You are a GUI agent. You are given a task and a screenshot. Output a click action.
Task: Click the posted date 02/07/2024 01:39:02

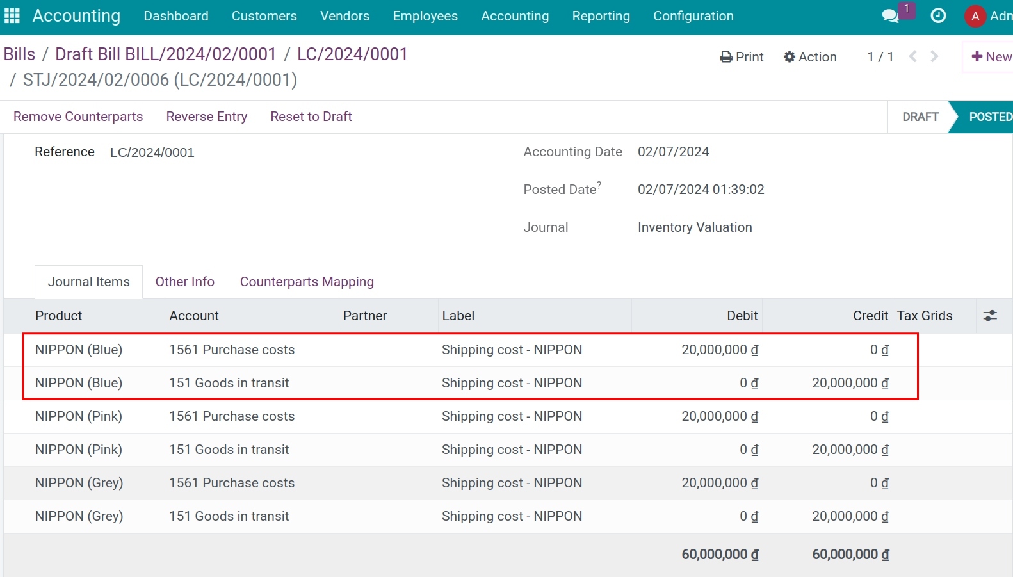click(701, 190)
